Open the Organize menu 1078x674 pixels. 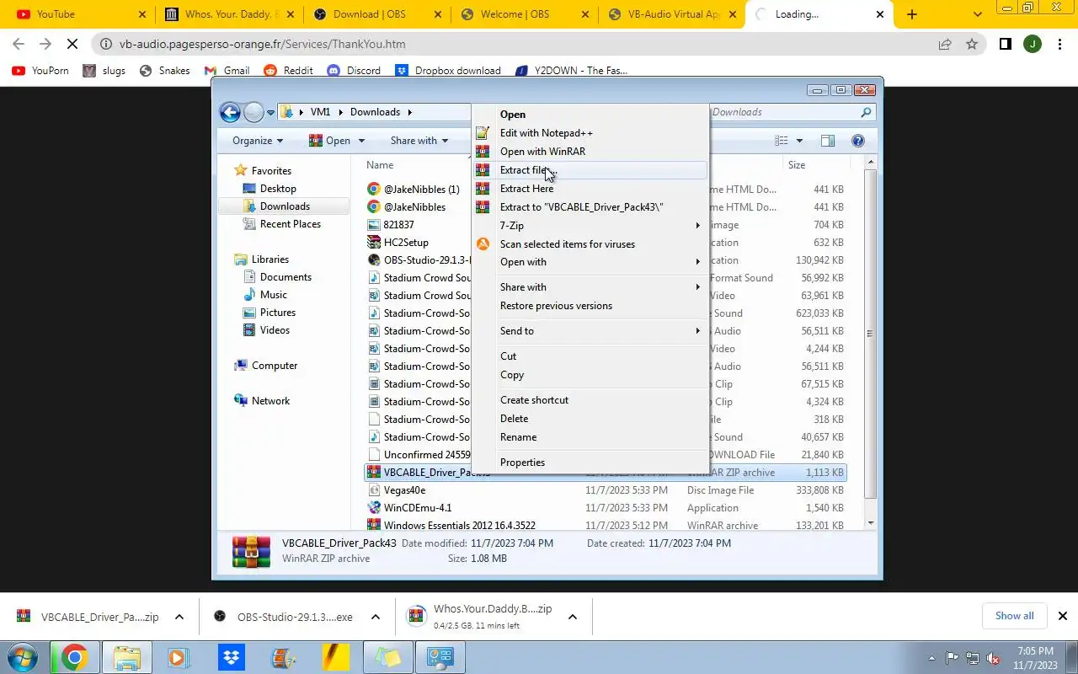pyautogui.click(x=258, y=141)
